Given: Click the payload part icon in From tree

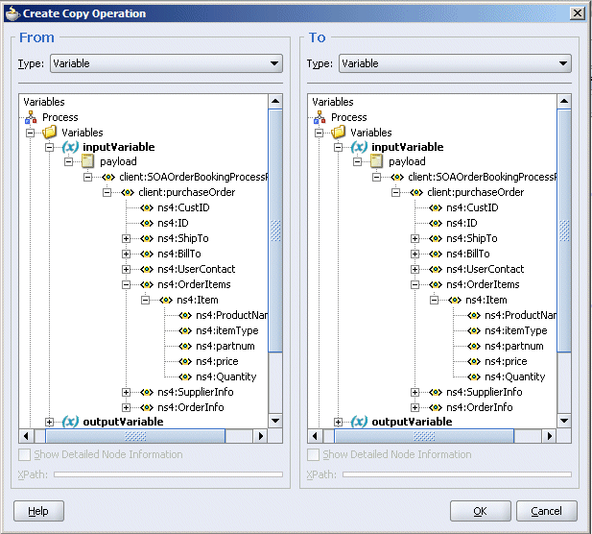Looking at the screenshot, I should pos(87,161).
